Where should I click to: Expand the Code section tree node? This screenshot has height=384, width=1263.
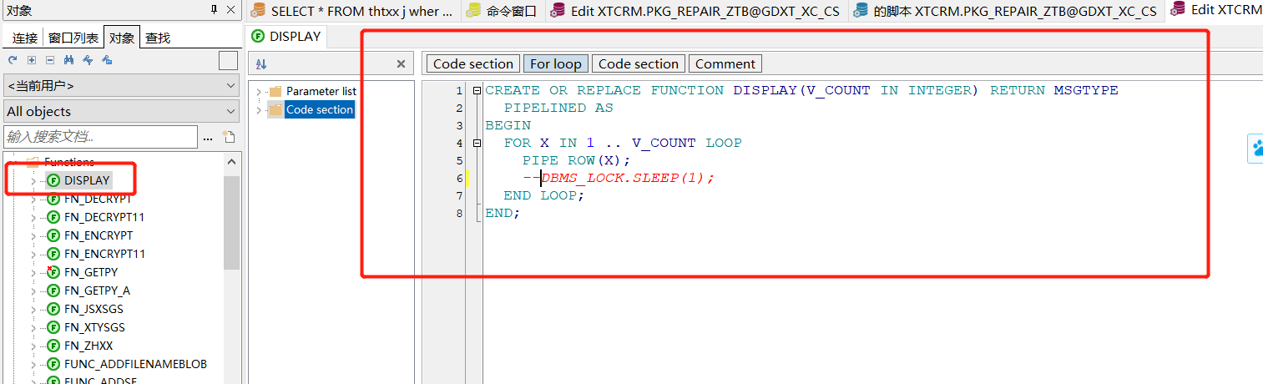point(259,109)
